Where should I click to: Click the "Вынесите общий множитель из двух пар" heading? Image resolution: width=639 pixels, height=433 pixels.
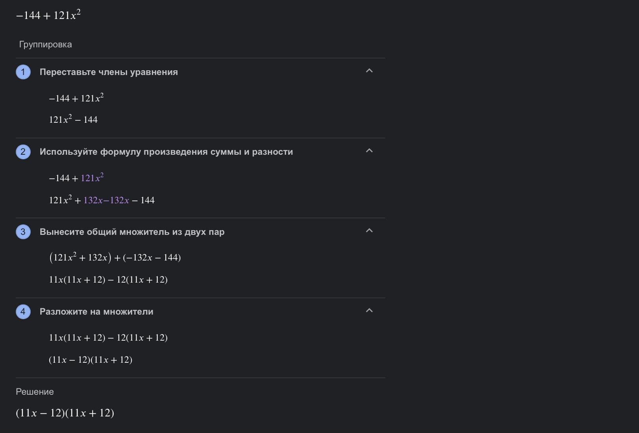(132, 232)
